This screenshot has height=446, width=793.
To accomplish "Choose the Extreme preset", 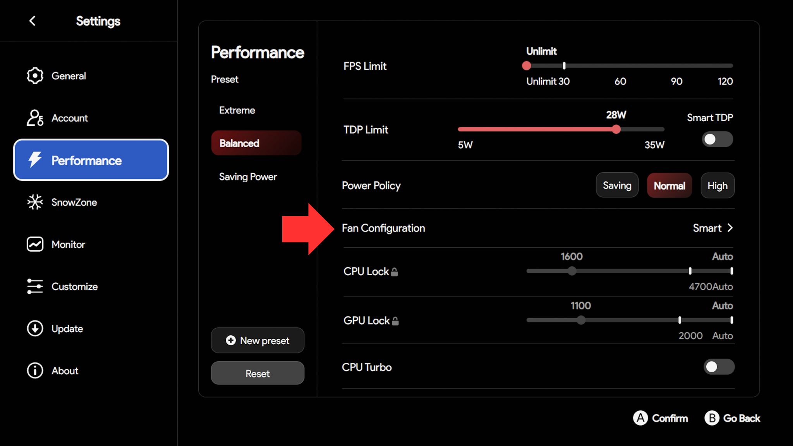I will point(237,110).
